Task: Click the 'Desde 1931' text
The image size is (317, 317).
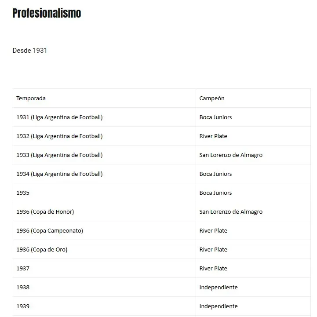Action: 30,51
